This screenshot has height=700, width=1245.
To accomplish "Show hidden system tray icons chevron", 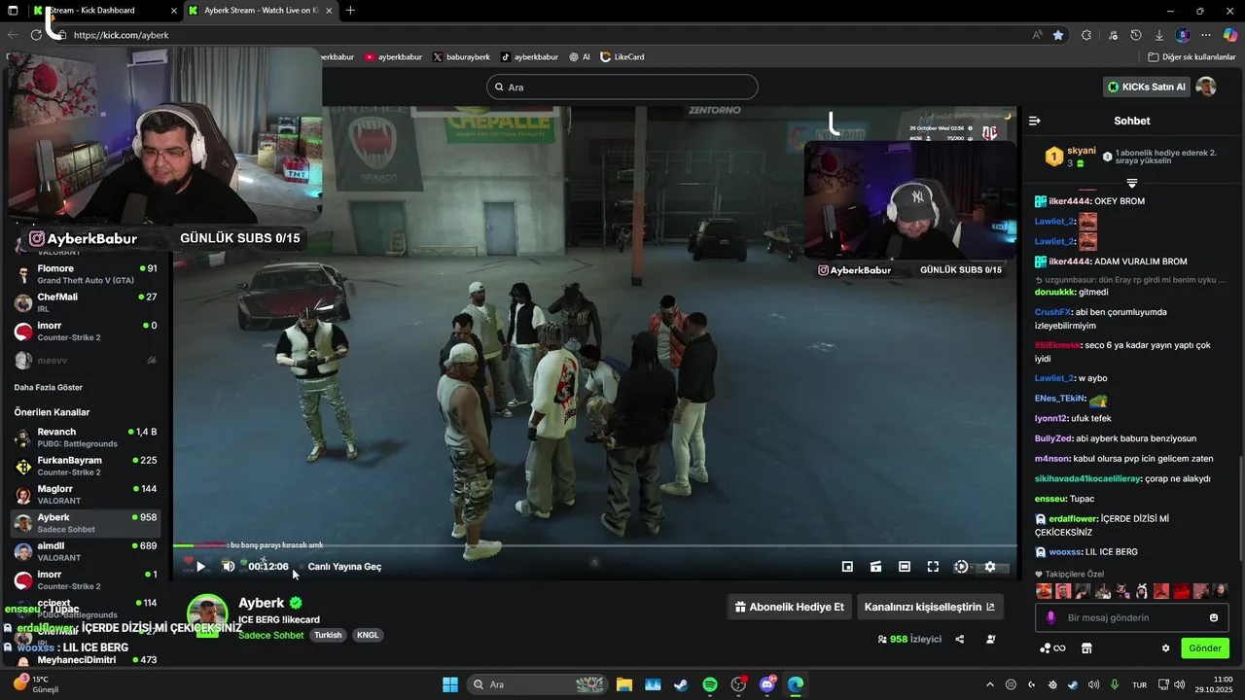I will pos(990,684).
